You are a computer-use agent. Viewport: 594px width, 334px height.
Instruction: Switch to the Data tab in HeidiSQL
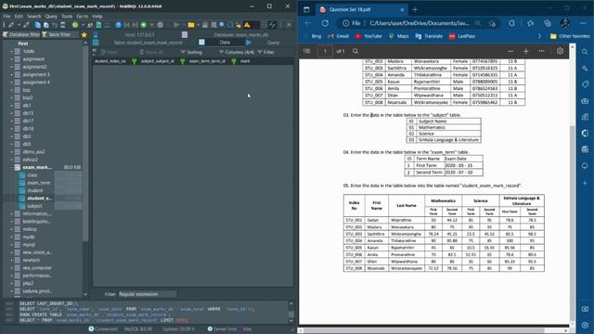click(x=225, y=43)
